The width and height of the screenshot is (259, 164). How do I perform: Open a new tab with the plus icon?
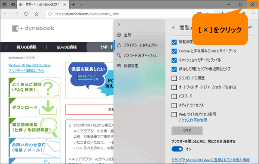point(73,5)
